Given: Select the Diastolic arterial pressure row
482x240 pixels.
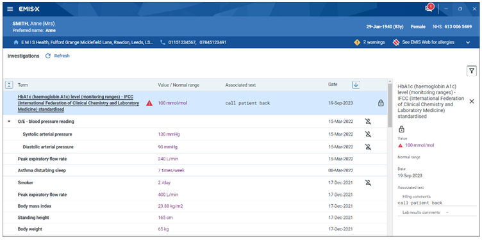Looking at the screenshot, I should 195,147.
